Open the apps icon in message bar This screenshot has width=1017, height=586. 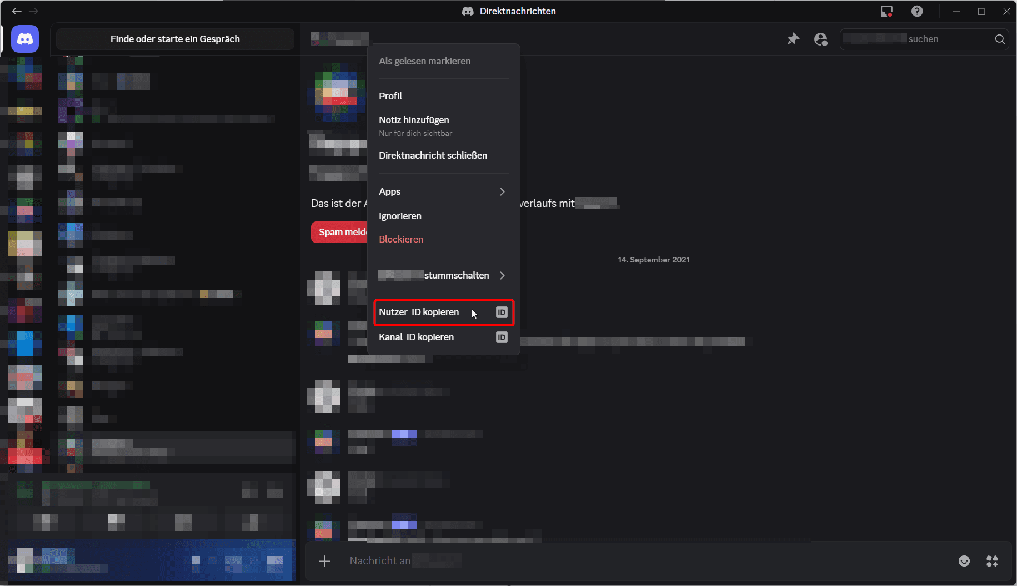tap(992, 561)
